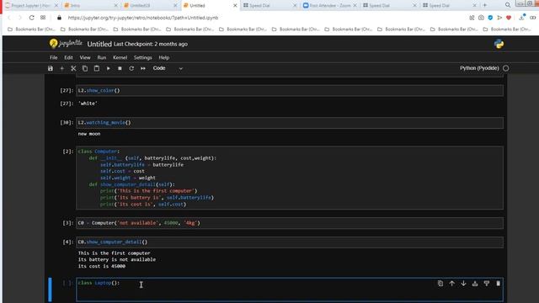Screen dimensions: 539x303
Task: Open a new browser tab with plus
Action: point(485,5)
